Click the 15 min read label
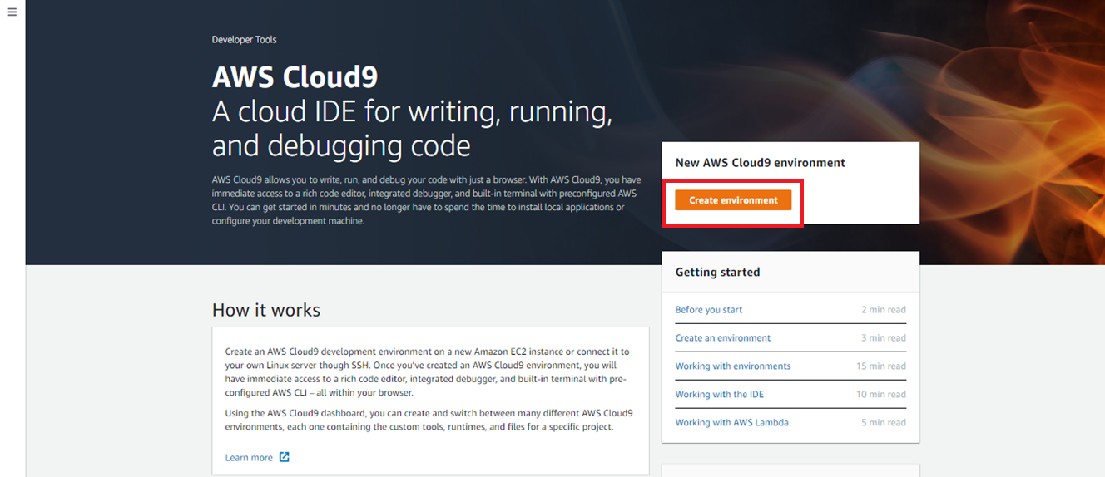Image resolution: width=1105 pixels, height=477 pixels. [x=881, y=366]
